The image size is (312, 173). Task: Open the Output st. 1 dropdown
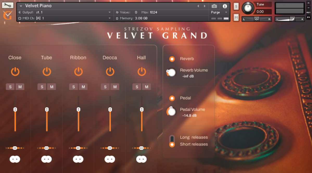(x=65, y=12)
